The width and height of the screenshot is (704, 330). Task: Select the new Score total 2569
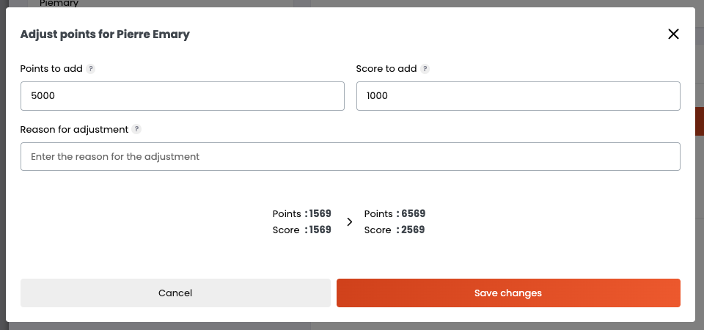[x=413, y=230]
